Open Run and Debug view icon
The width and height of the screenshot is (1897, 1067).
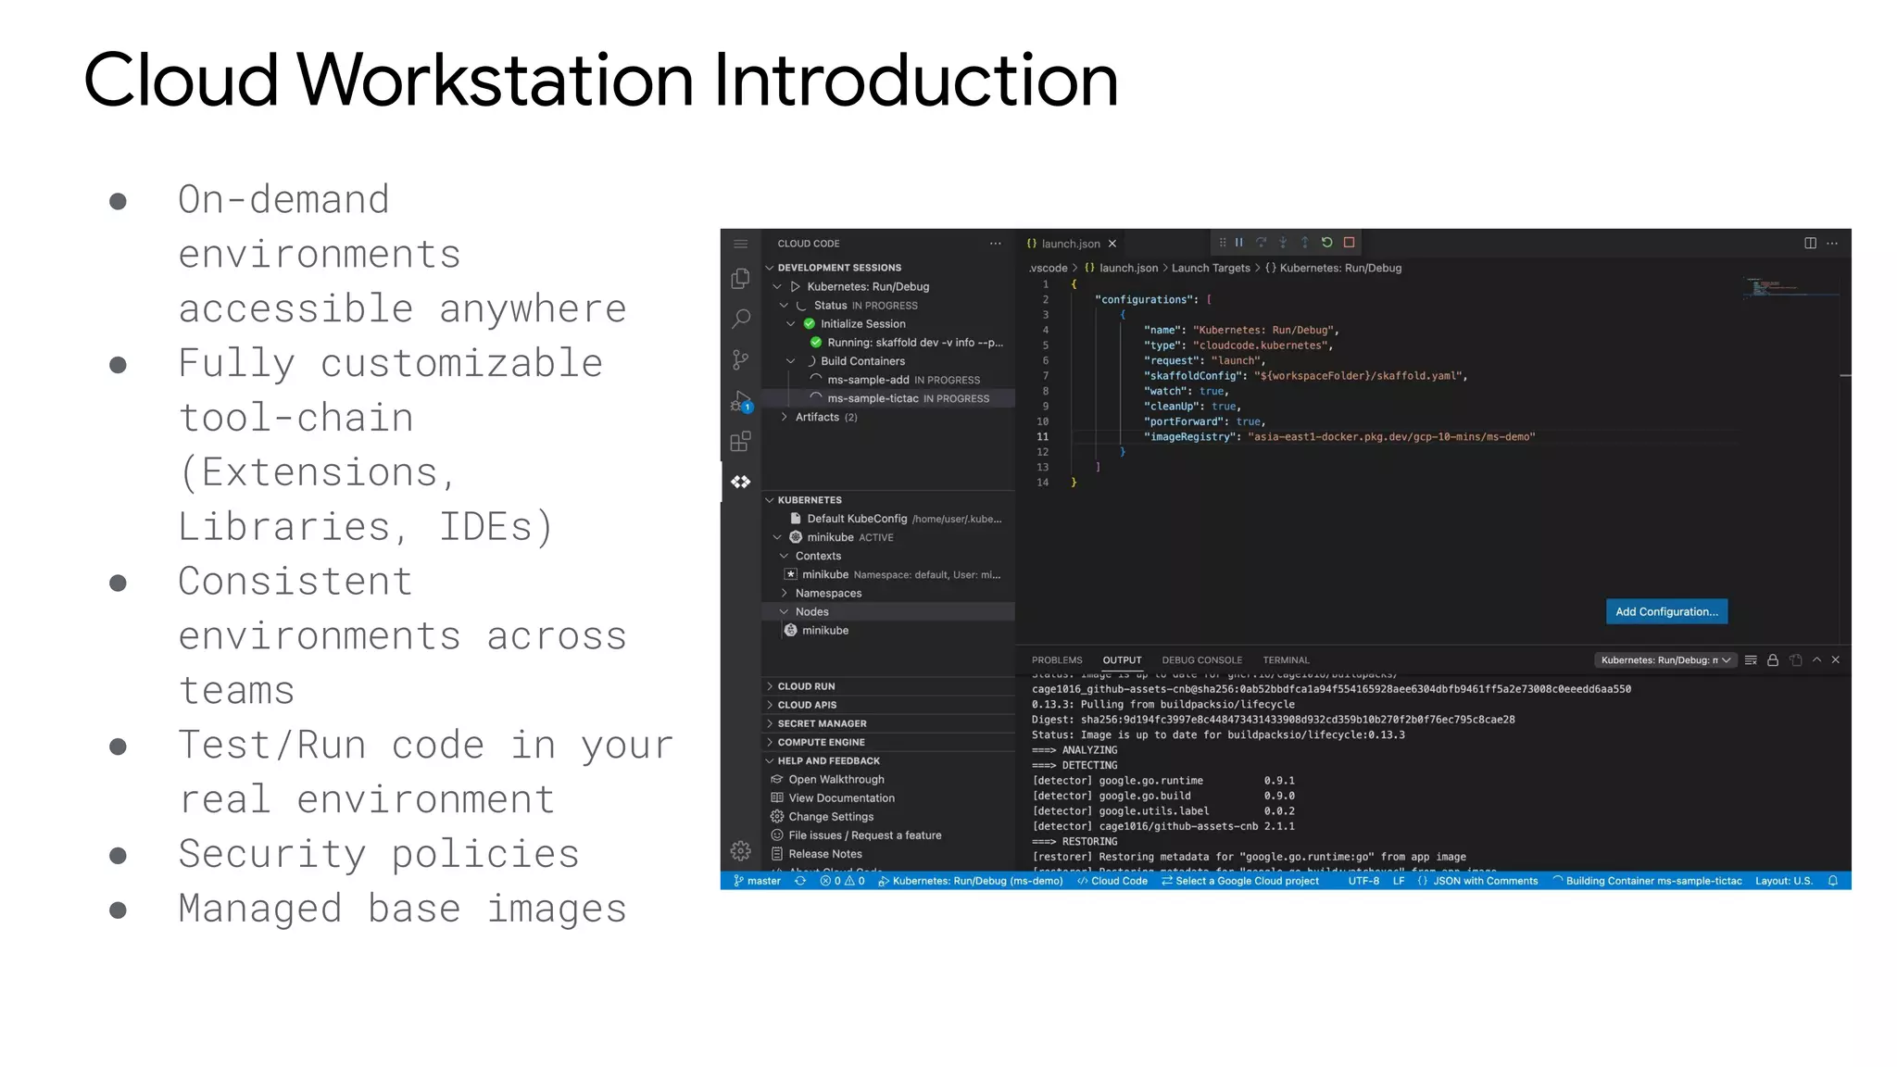coord(740,400)
